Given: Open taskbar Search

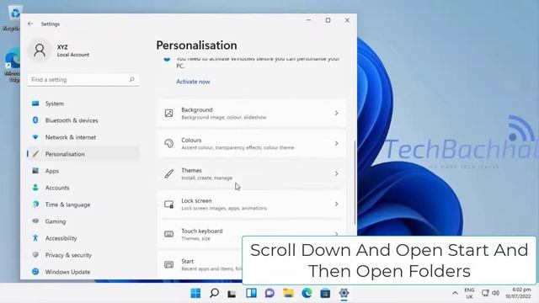Looking at the screenshot, I should click(214, 293).
